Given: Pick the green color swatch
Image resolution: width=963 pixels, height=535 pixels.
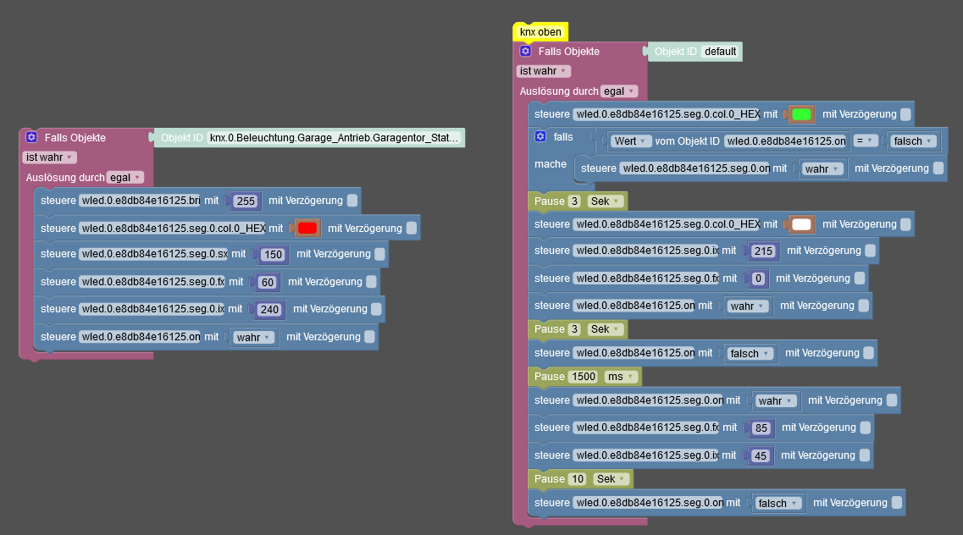Looking at the screenshot, I should (x=801, y=114).
